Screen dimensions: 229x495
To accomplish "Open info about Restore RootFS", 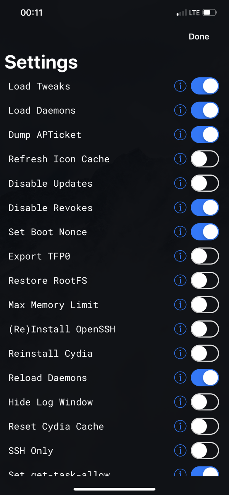I will pos(180,280).
